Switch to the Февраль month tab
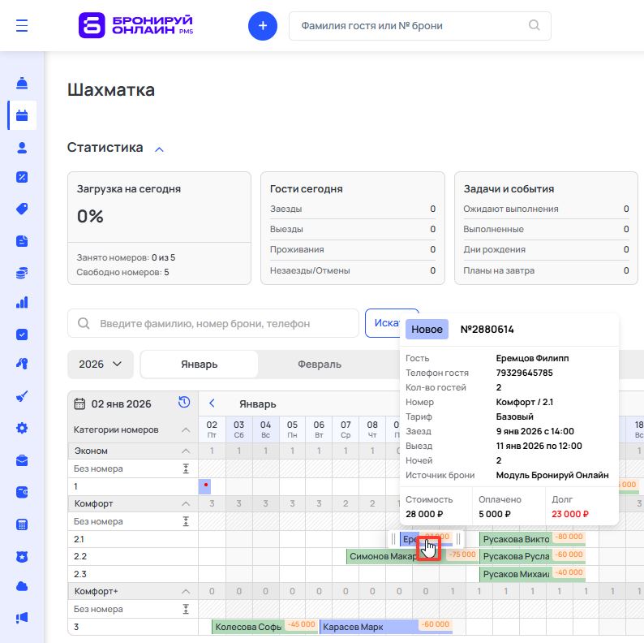644x643 pixels. click(320, 365)
